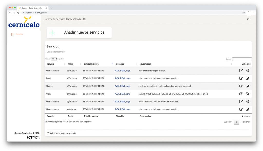Select Servicios in the left sidebar menu
Screen dimensions: 263x151
[x=19, y=34]
